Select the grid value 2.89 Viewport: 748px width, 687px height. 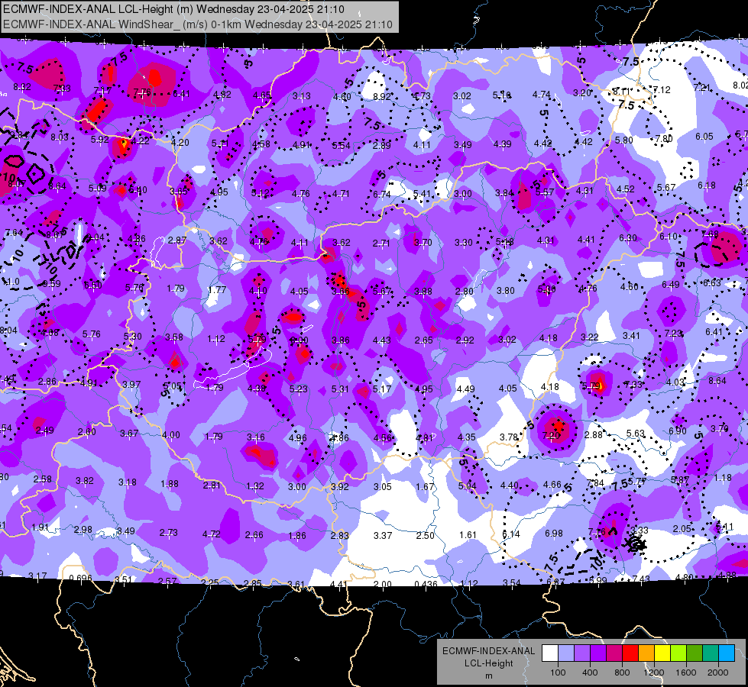tap(381, 145)
